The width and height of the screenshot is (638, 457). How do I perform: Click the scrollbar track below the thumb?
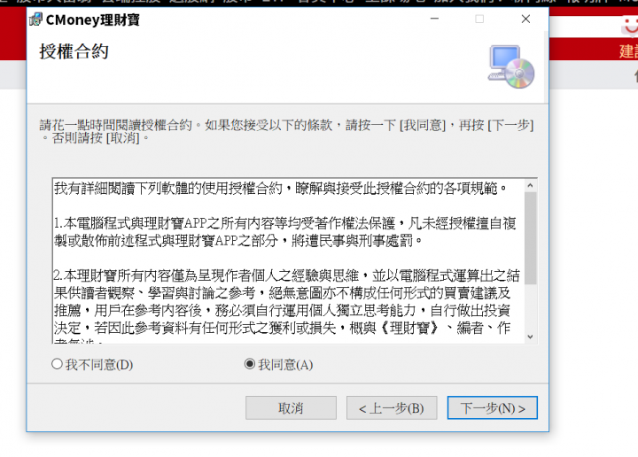pyautogui.click(x=530, y=307)
